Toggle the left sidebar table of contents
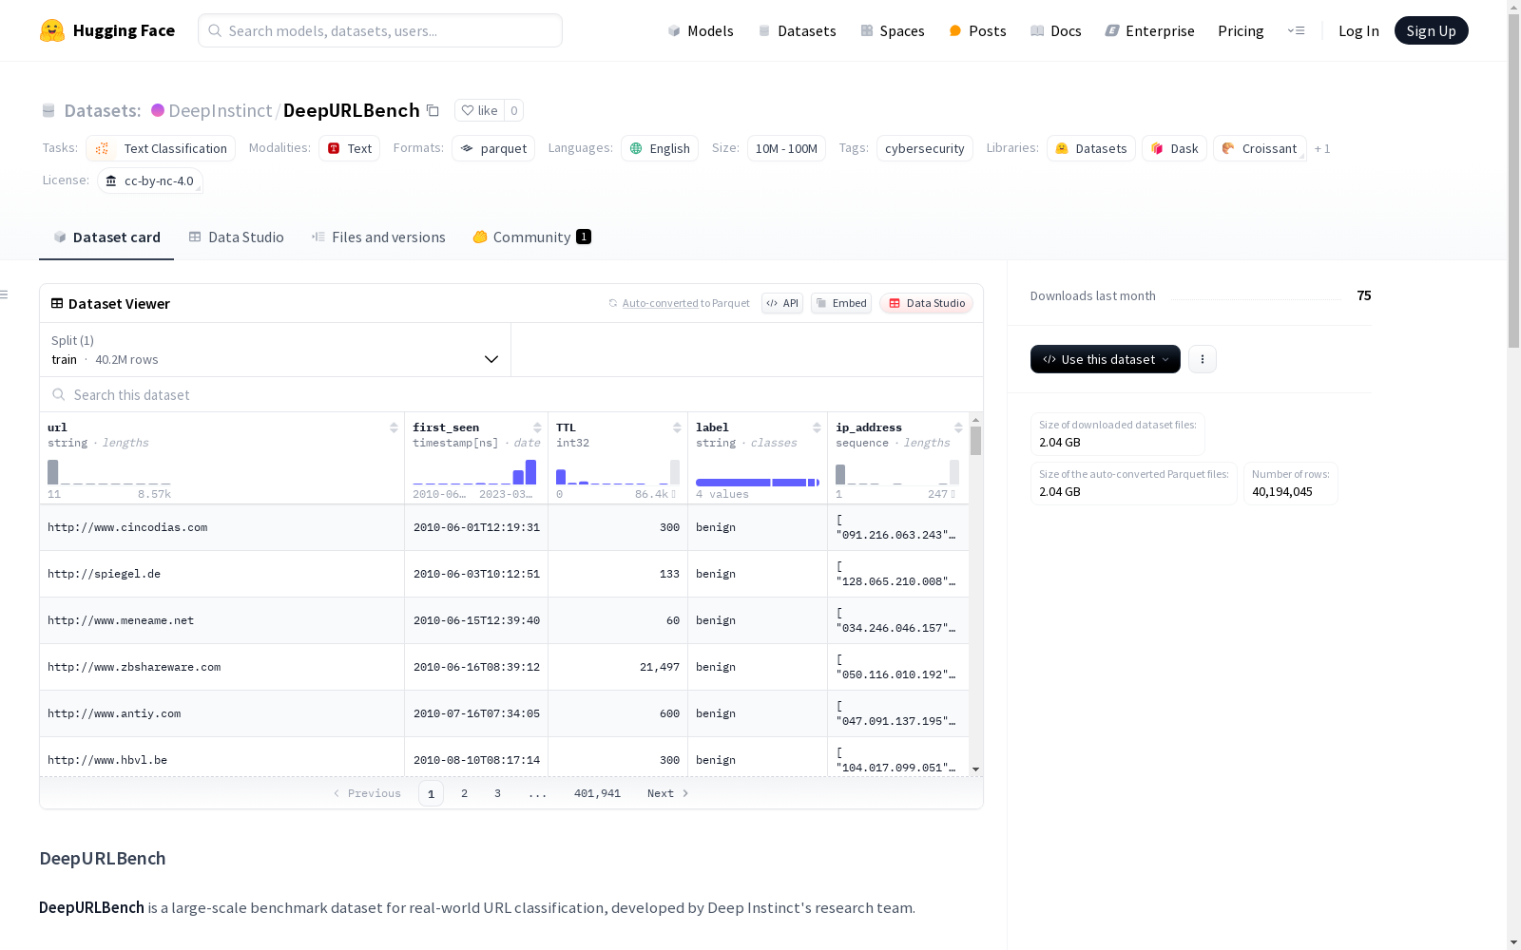This screenshot has height=950, width=1521. pos(4,294)
